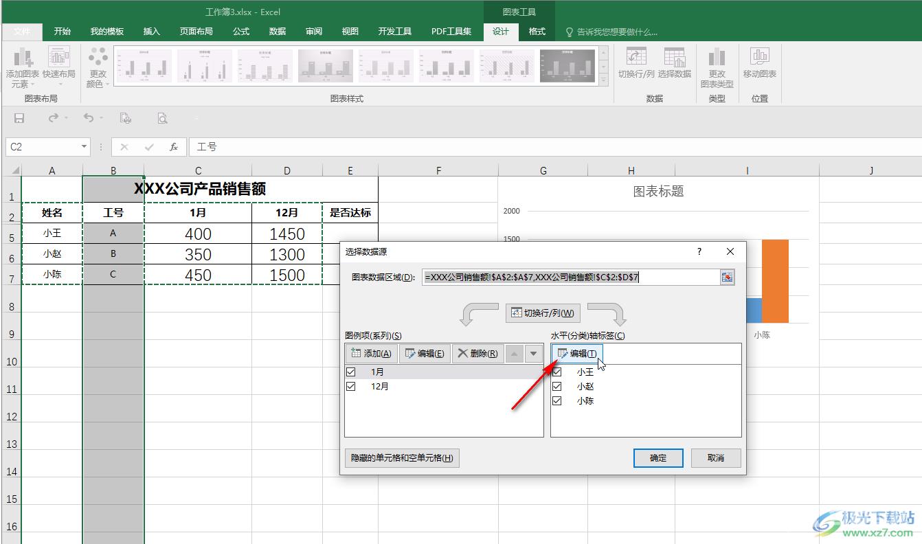Open the Add Chart Element menu
This screenshot has height=544, width=922.
click(x=23, y=67)
